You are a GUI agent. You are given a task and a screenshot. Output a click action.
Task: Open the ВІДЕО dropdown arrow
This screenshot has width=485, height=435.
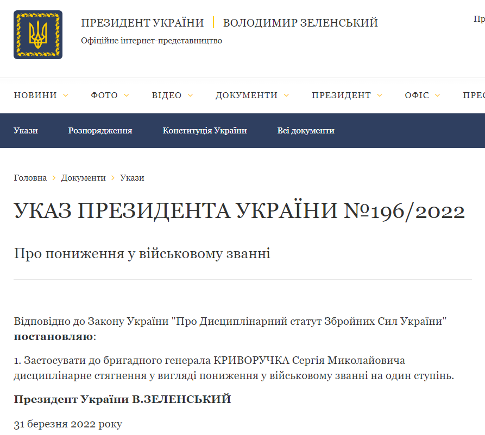(190, 95)
